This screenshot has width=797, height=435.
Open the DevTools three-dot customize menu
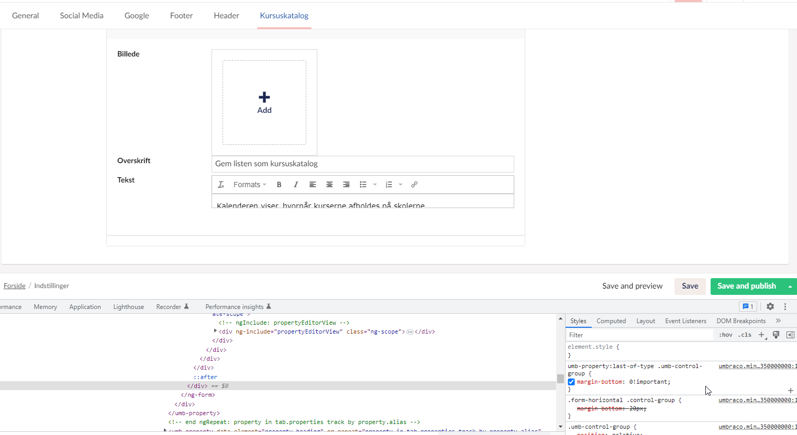[785, 306]
